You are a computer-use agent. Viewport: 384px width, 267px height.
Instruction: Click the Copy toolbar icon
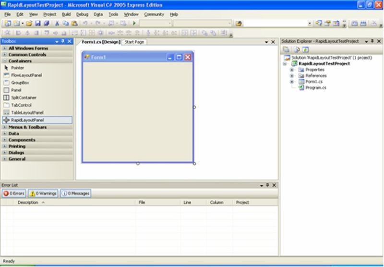65,23
